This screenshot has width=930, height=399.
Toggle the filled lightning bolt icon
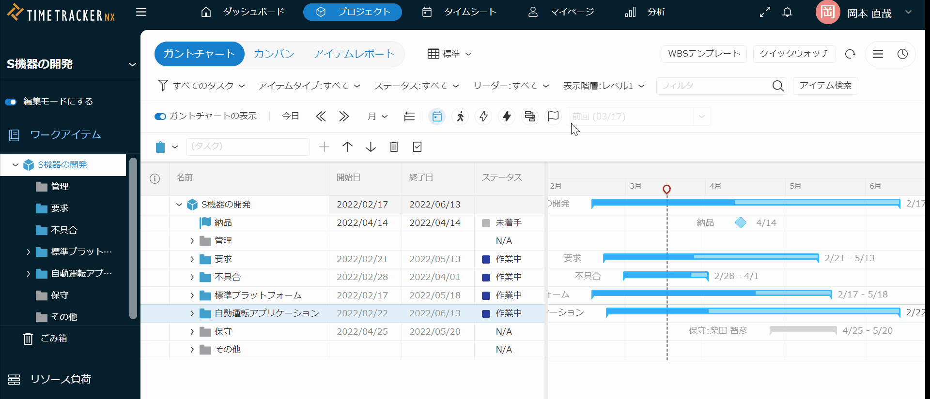pyautogui.click(x=507, y=116)
